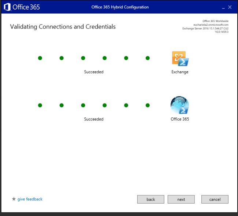The height and width of the screenshot is (216, 238).
Task: Proceed with the next button
Action: 181,199
